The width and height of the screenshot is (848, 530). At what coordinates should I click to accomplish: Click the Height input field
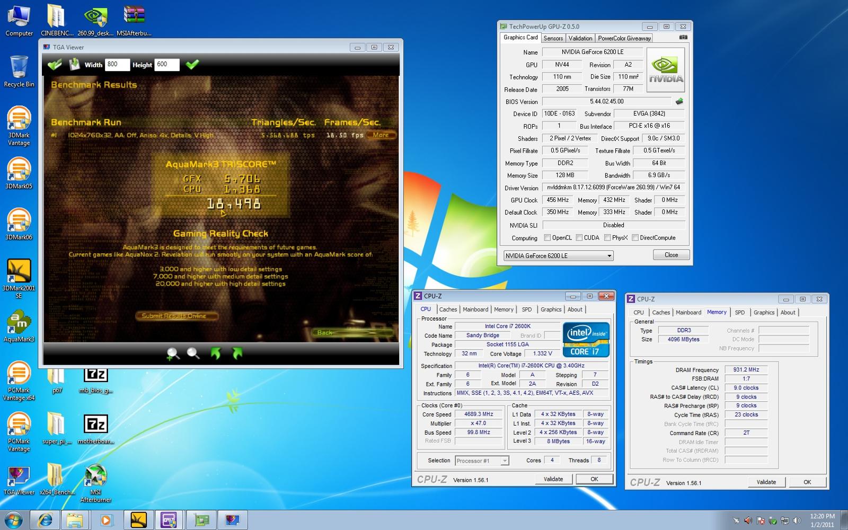167,65
